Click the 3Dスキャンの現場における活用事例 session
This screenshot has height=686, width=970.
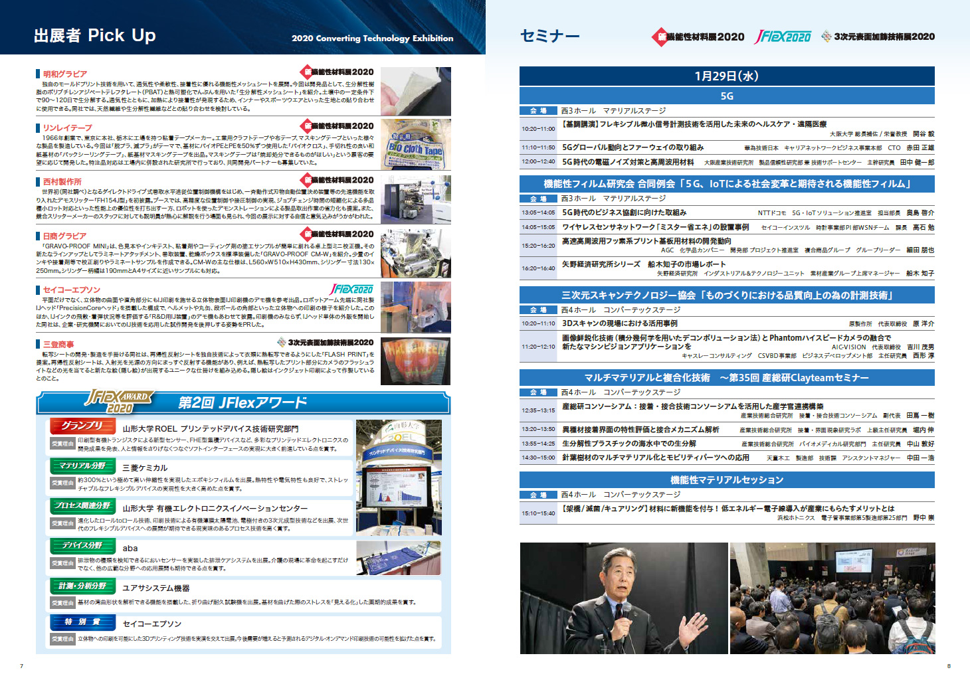click(x=620, y=323)
